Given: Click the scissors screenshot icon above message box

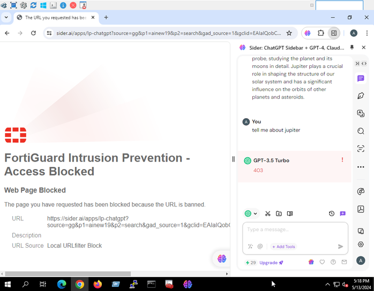Looking at the screenshot, I should [267, 213].
